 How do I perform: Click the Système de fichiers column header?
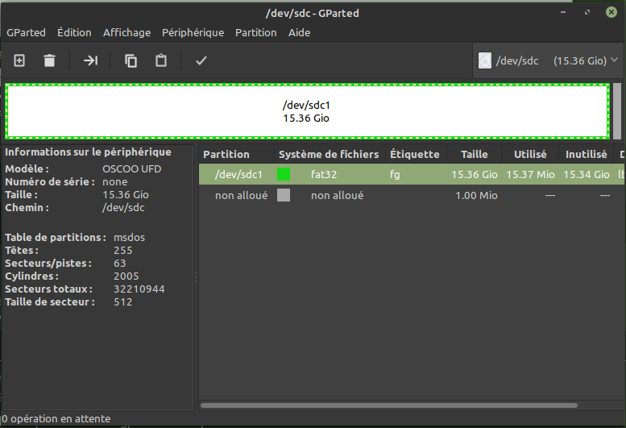pyautogui.click(x=328, y=154)
